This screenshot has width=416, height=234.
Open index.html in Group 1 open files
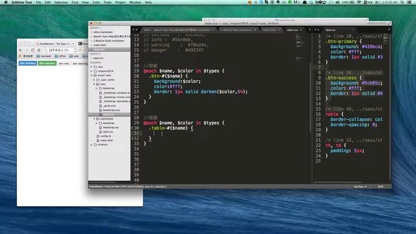point(99,45)
